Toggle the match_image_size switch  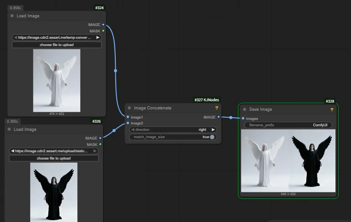212,137
